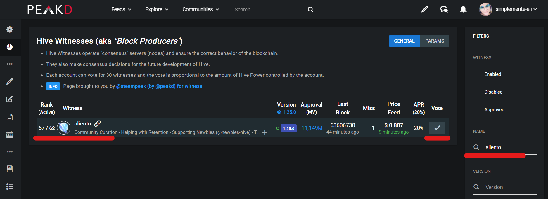The image size is (548, 199).
Task: Expand the Explore dropdown menu
Action: pyautogui.click(x=157, y=9)
